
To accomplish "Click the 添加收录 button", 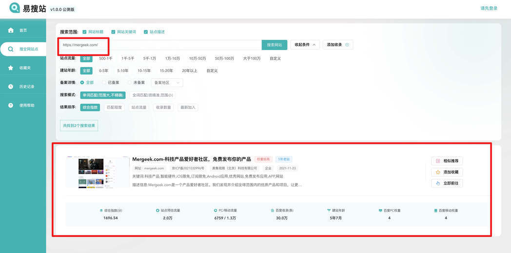I will (337, 45).
